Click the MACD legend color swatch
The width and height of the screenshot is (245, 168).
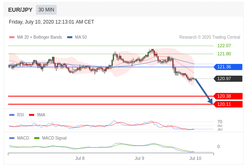pyautogui.click(x=12, y=138)
